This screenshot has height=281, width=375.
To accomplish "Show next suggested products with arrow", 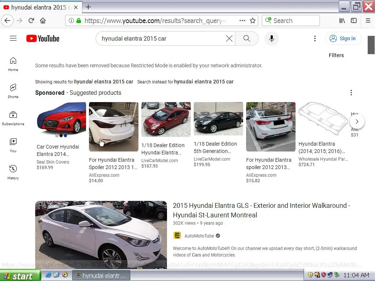I will point(357,121).
